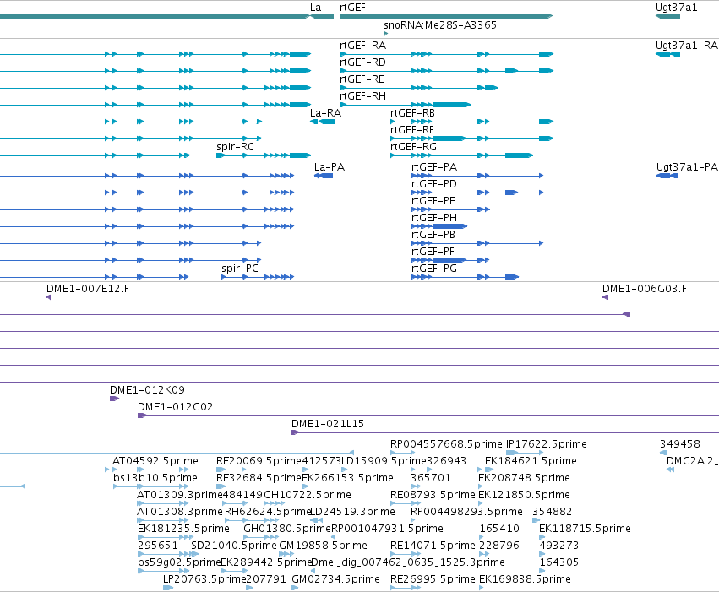Pick the rtGEF-RE transcript label
The image size is (719, 592).
point(362,79)
